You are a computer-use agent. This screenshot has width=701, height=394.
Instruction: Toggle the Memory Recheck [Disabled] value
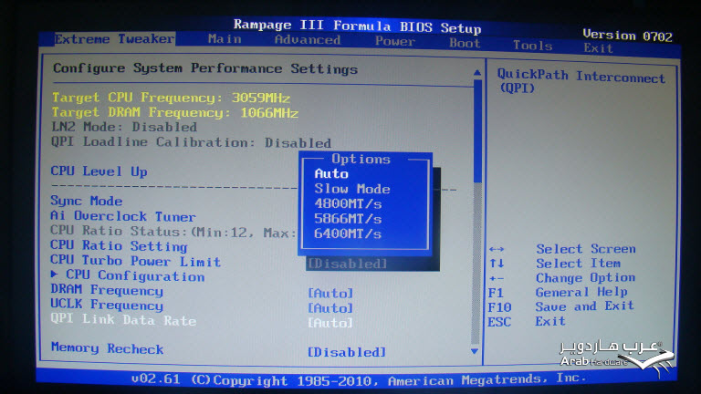coord(347,352)
